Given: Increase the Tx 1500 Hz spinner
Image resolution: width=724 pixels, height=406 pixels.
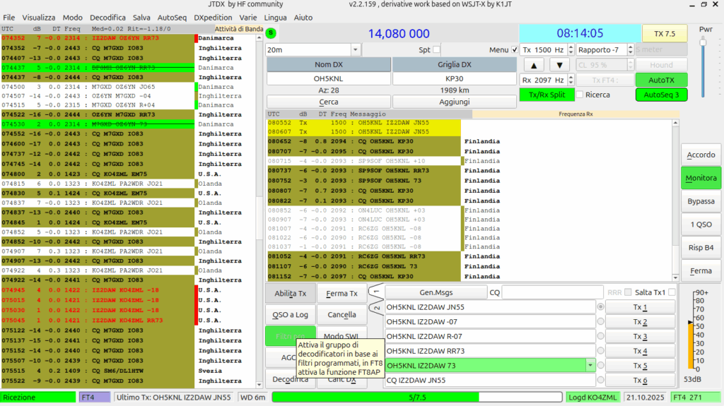Looking at the screenshot, I should 571,47.
